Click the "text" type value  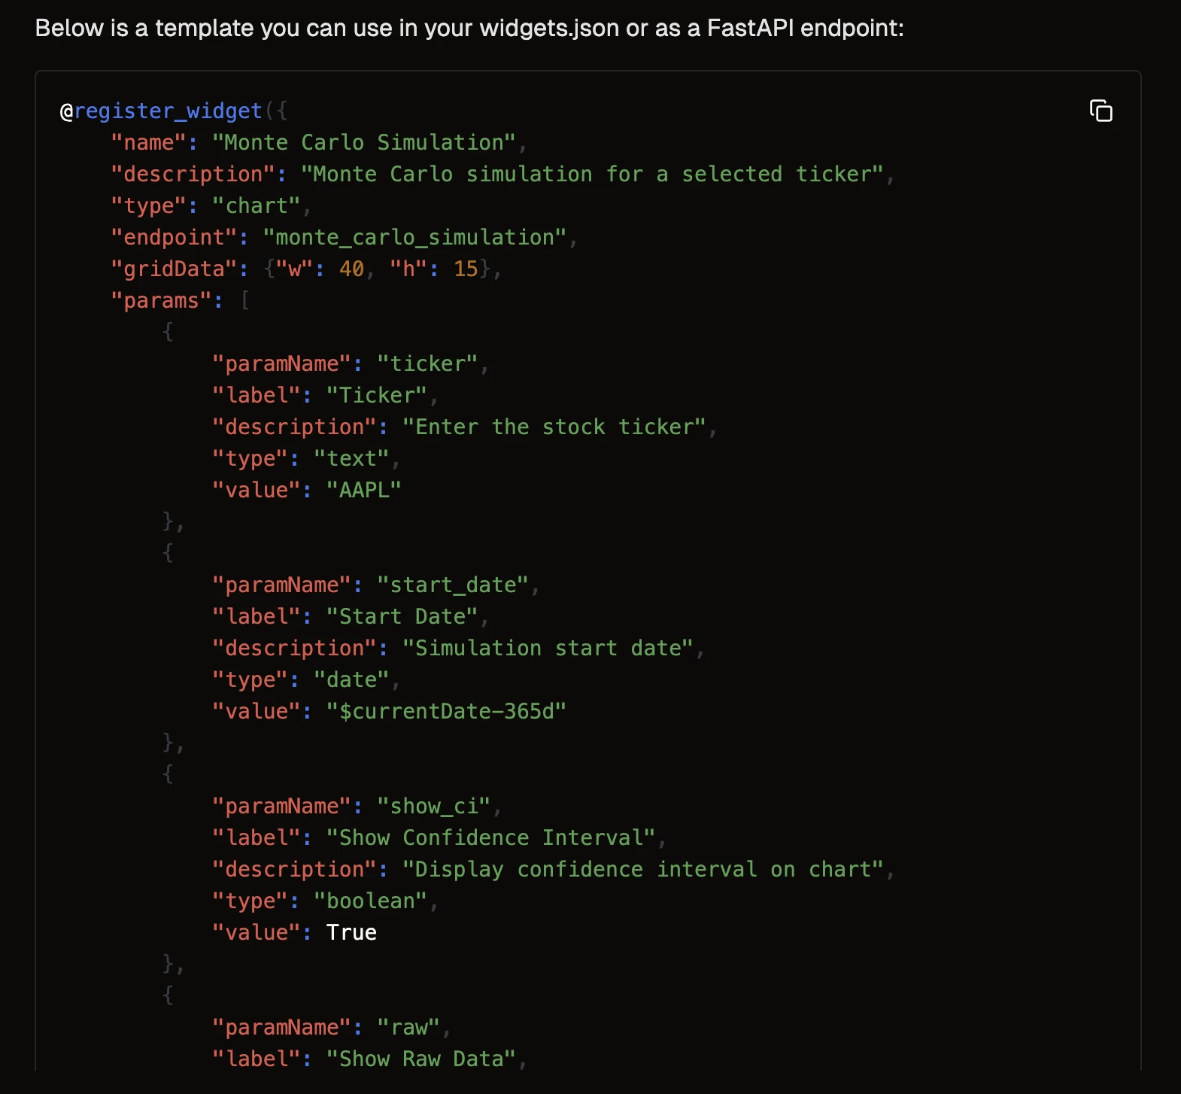point(351,459)
